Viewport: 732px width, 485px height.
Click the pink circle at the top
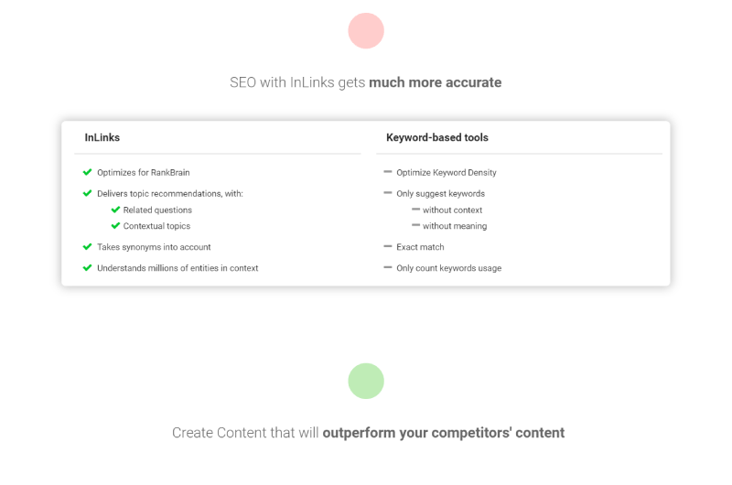(366, 31)
